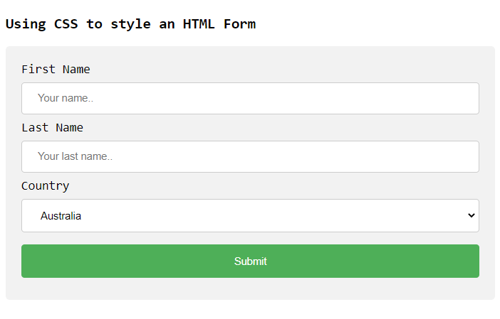The width and height of the screenshot is (500, 319).
Task: Click the word "Submit" on green button
Action: coord(250,261)
